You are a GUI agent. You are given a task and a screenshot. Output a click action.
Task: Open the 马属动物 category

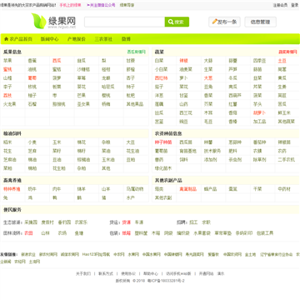click(135, 189)
